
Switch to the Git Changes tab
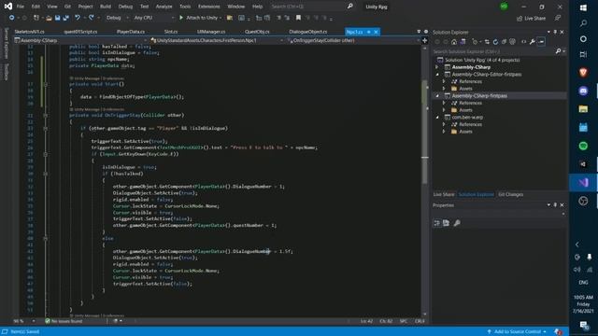coord(510,194)
